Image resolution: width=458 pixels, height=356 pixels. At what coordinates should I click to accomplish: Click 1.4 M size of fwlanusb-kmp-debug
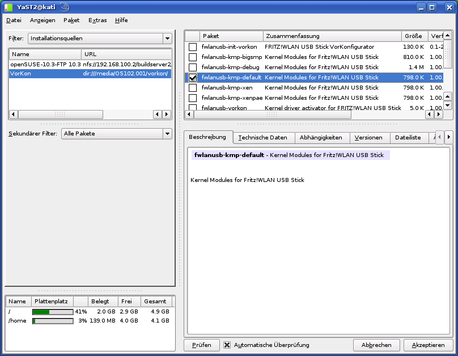pyautogui.click(x=416, y=67)
